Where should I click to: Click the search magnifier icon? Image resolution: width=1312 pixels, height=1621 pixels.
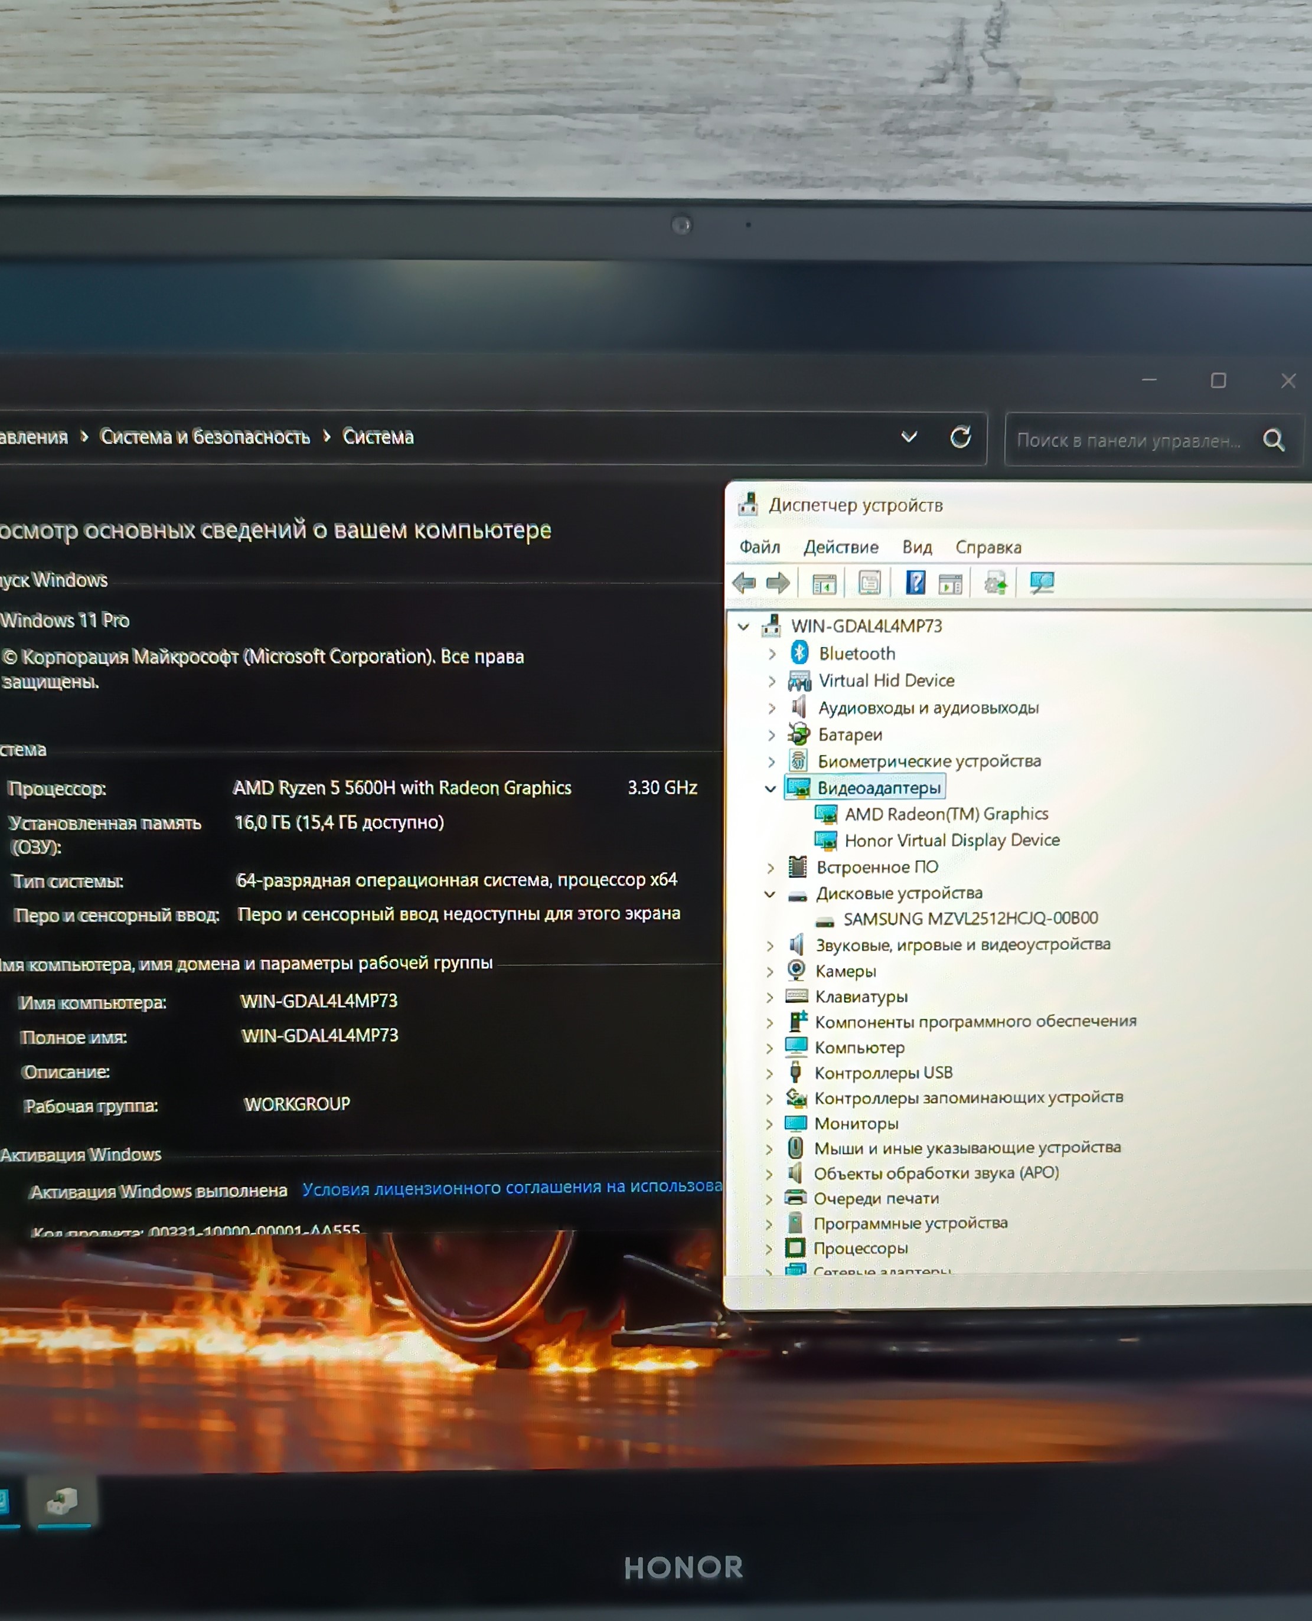[1274, 440]
